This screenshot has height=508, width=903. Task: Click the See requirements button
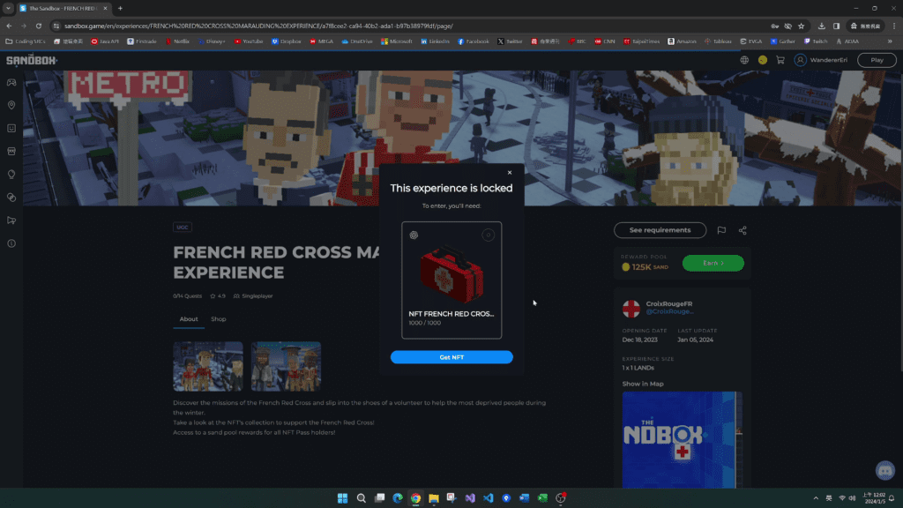tap(660, 230)
